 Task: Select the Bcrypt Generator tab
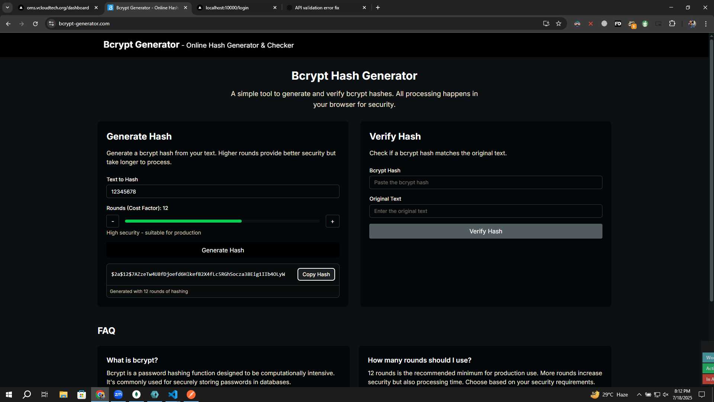147,7
